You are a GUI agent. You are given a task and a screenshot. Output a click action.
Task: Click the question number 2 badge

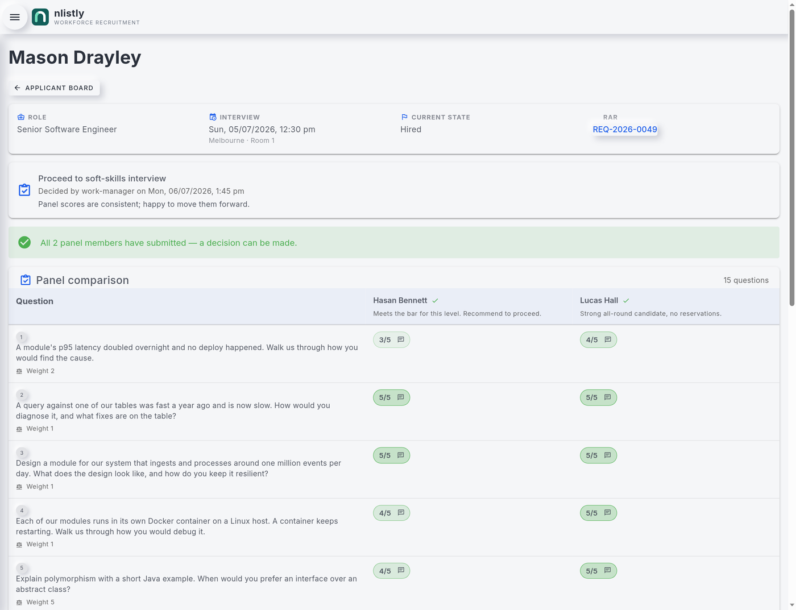coord(22,395)
